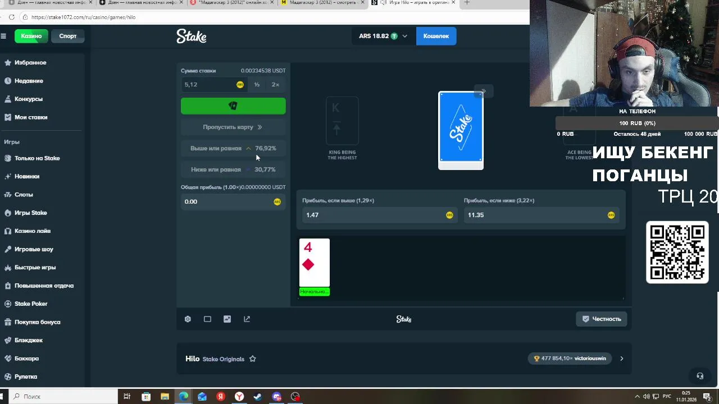Click the 4 of diamonds starting card
The width and height of the screenshot is (719, 404).
click(315, 263)
